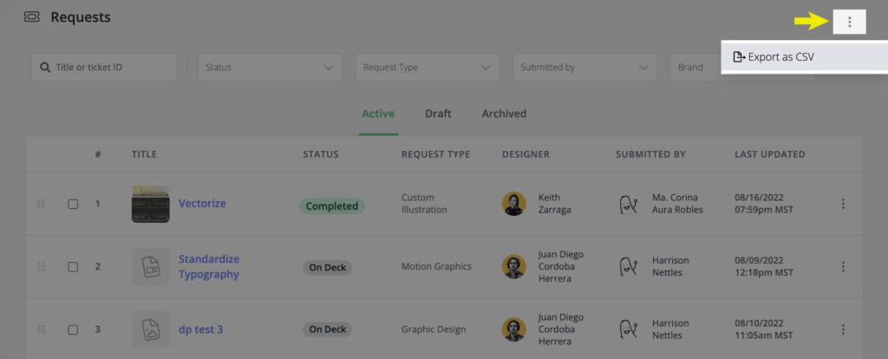Open the Request Type dropdown
This screenshot has height=359, width=888.
pos(427,68)
